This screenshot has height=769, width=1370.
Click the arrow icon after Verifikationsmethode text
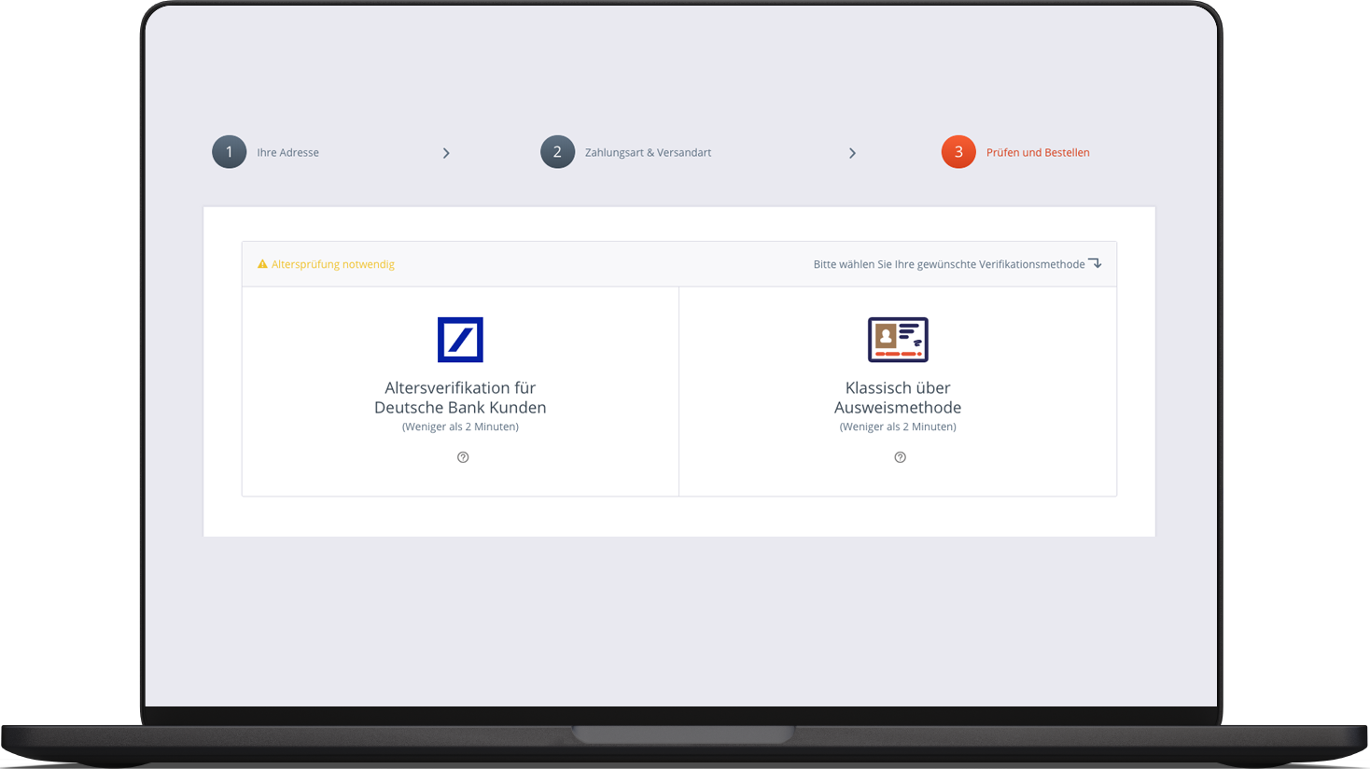[1095, 263]
